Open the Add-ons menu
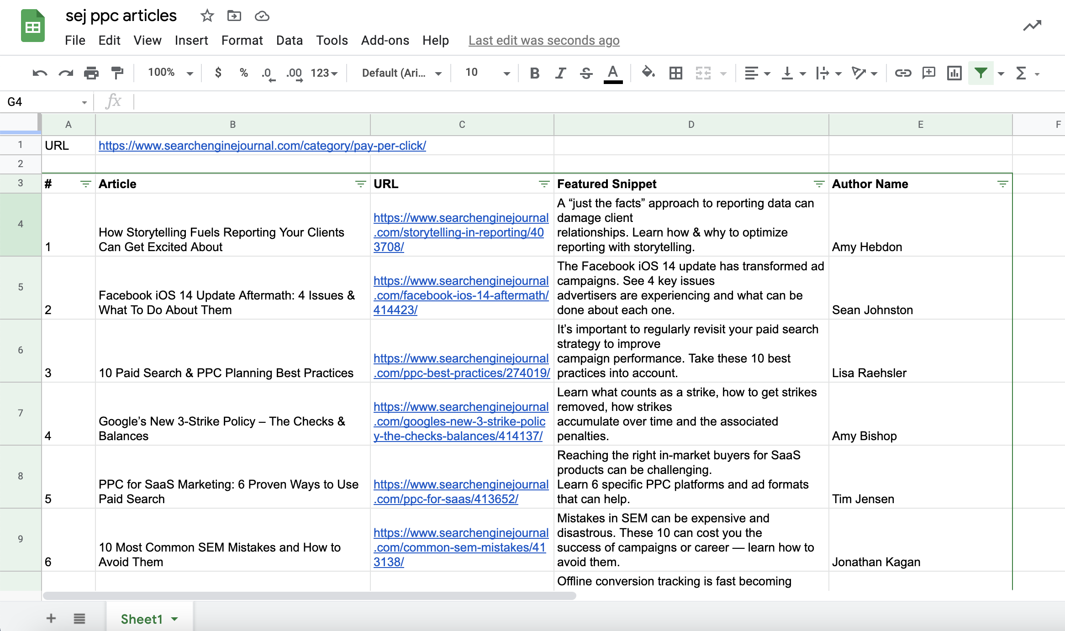This screenshot has height=631, width=1065. (x=385, y=41)
